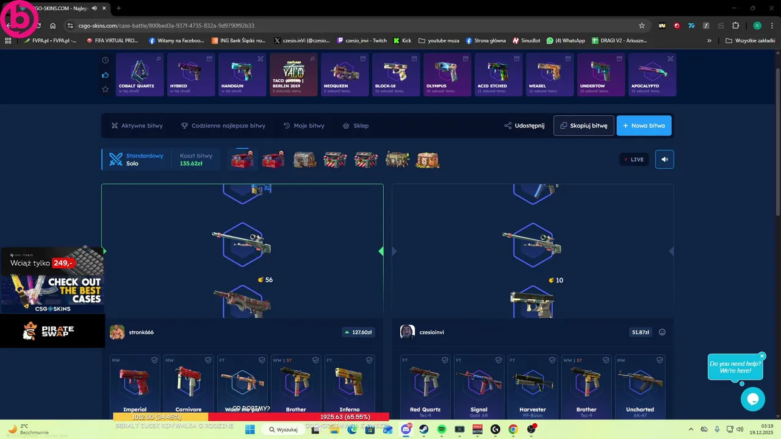Click shield check icon on Signal card
The image size is (781, 439).
pyautogui.click(x=498, y=360)
